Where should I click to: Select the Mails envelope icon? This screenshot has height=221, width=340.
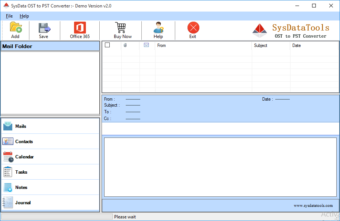click(x=8, y=126)
